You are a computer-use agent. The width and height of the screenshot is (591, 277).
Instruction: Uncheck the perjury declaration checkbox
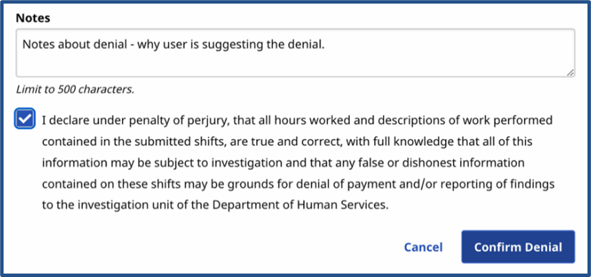(25, 121)
